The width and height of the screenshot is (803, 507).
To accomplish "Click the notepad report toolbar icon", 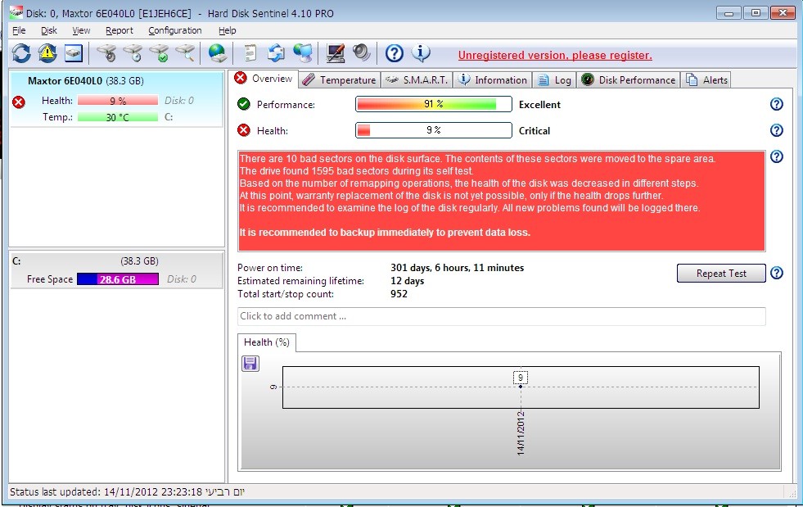I will [250, 54].
